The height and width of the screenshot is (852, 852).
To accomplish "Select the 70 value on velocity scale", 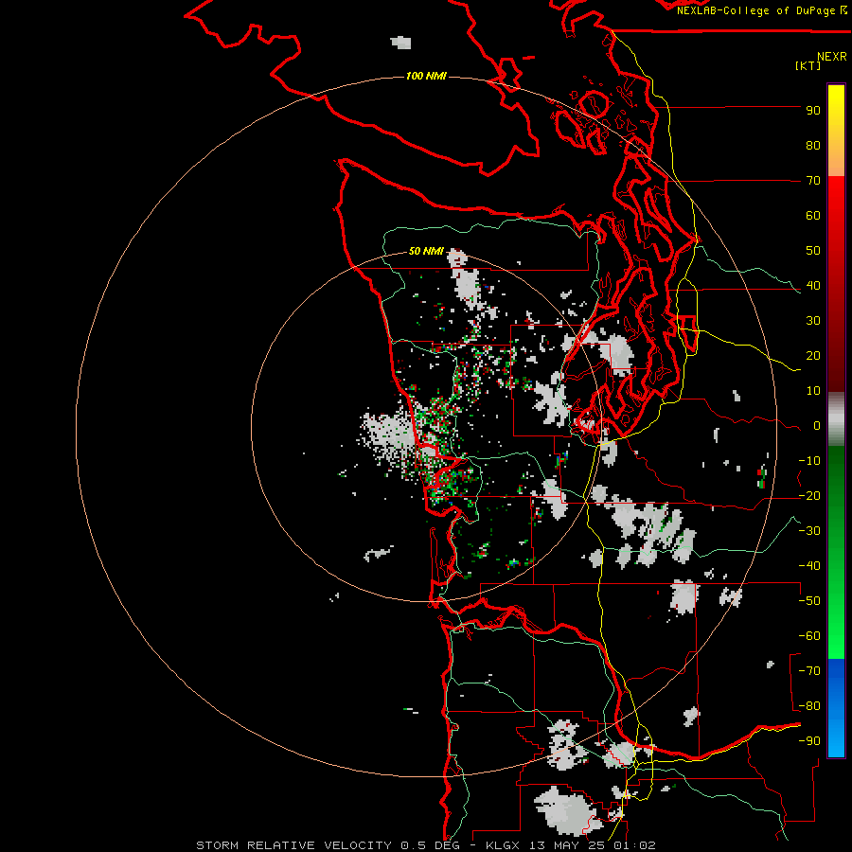I will [x=813, y=181].
